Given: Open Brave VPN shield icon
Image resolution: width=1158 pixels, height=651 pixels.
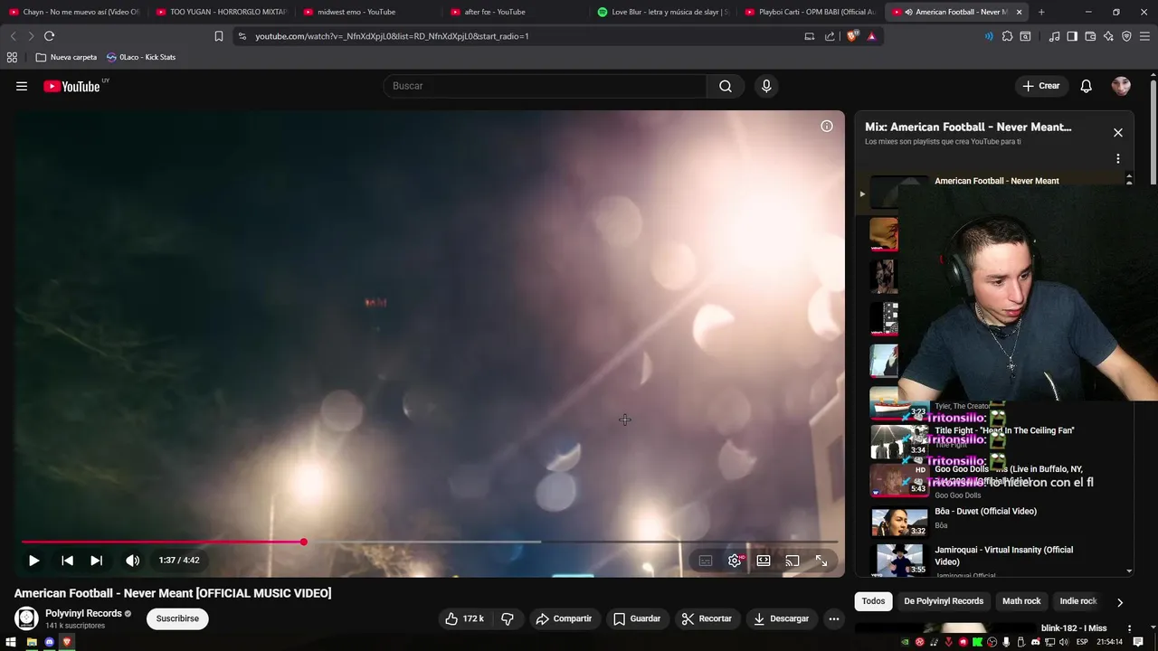Looking at the screenshot, I should 1126,36.
